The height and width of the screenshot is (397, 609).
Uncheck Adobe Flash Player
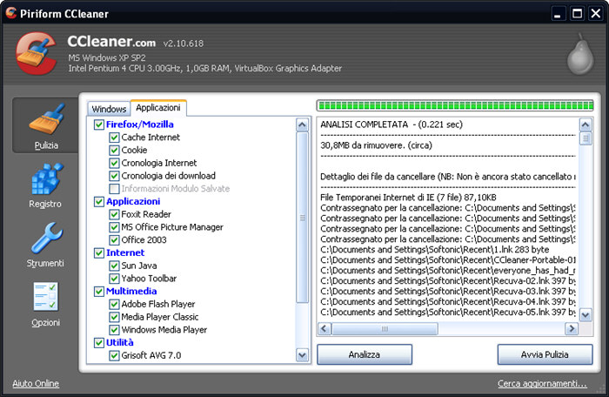pyautogui.click(x=114, y=304)
